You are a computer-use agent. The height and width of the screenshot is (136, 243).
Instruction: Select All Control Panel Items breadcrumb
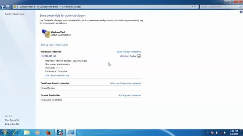[47, 7]
